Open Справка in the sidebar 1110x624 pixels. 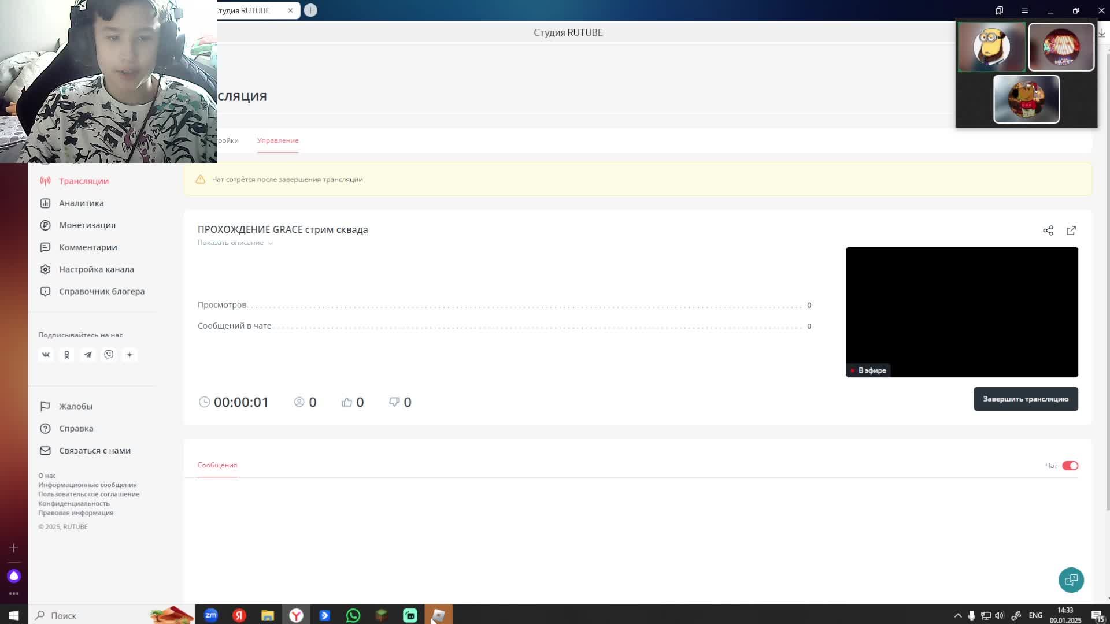66,428
